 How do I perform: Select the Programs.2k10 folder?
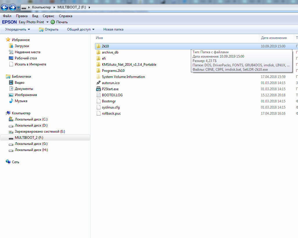click(x=113, y=70)
